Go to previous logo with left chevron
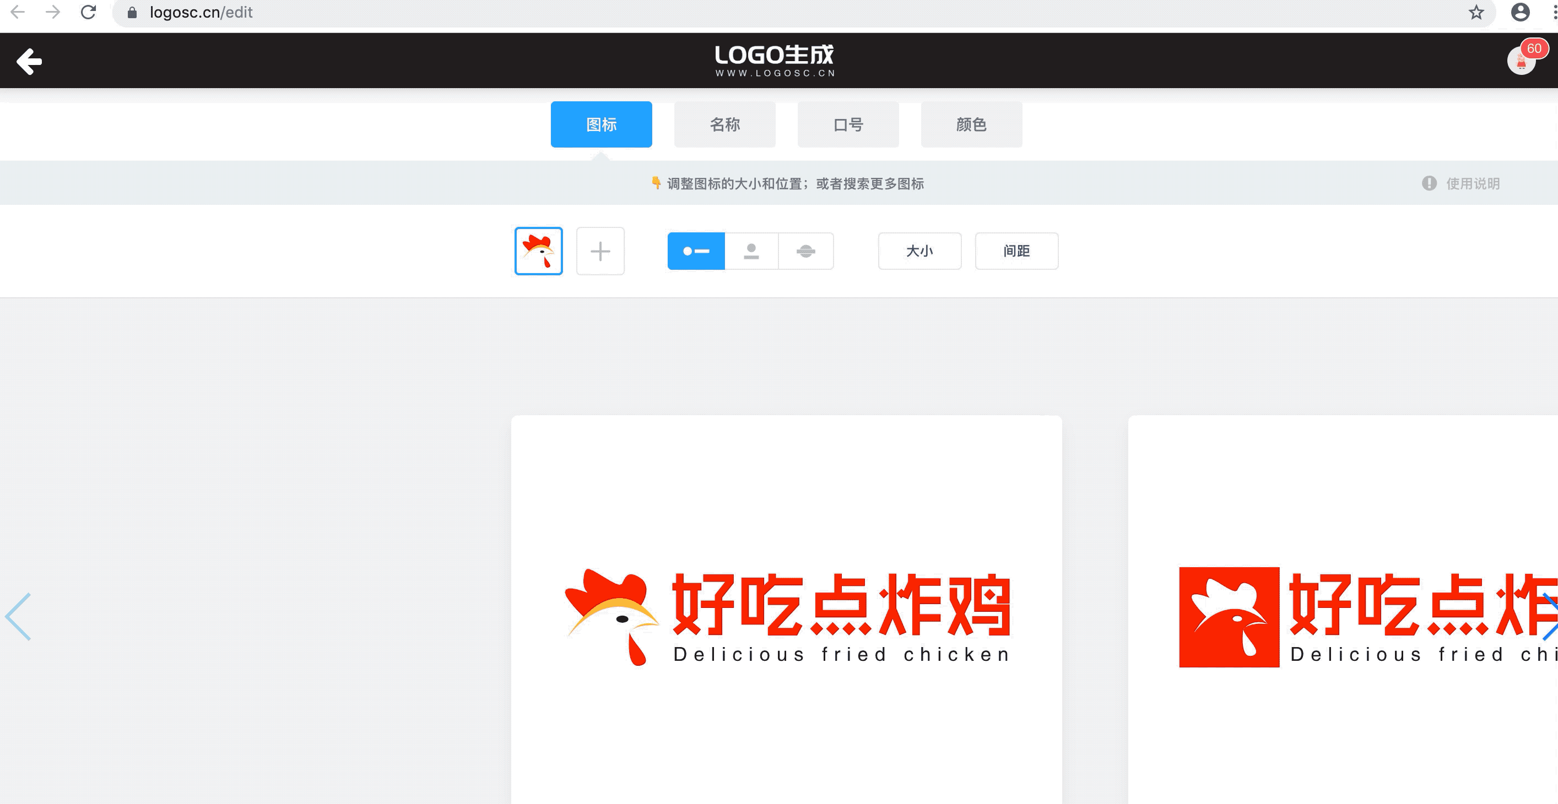This screenshot has width=1558, height=804. pyautogui.click(x=18, y=617)
